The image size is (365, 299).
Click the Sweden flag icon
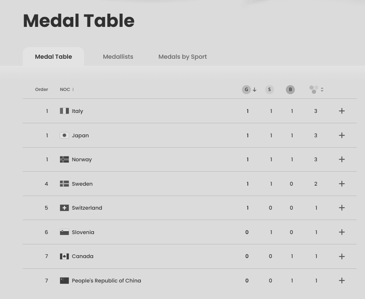tap(64, 184)
